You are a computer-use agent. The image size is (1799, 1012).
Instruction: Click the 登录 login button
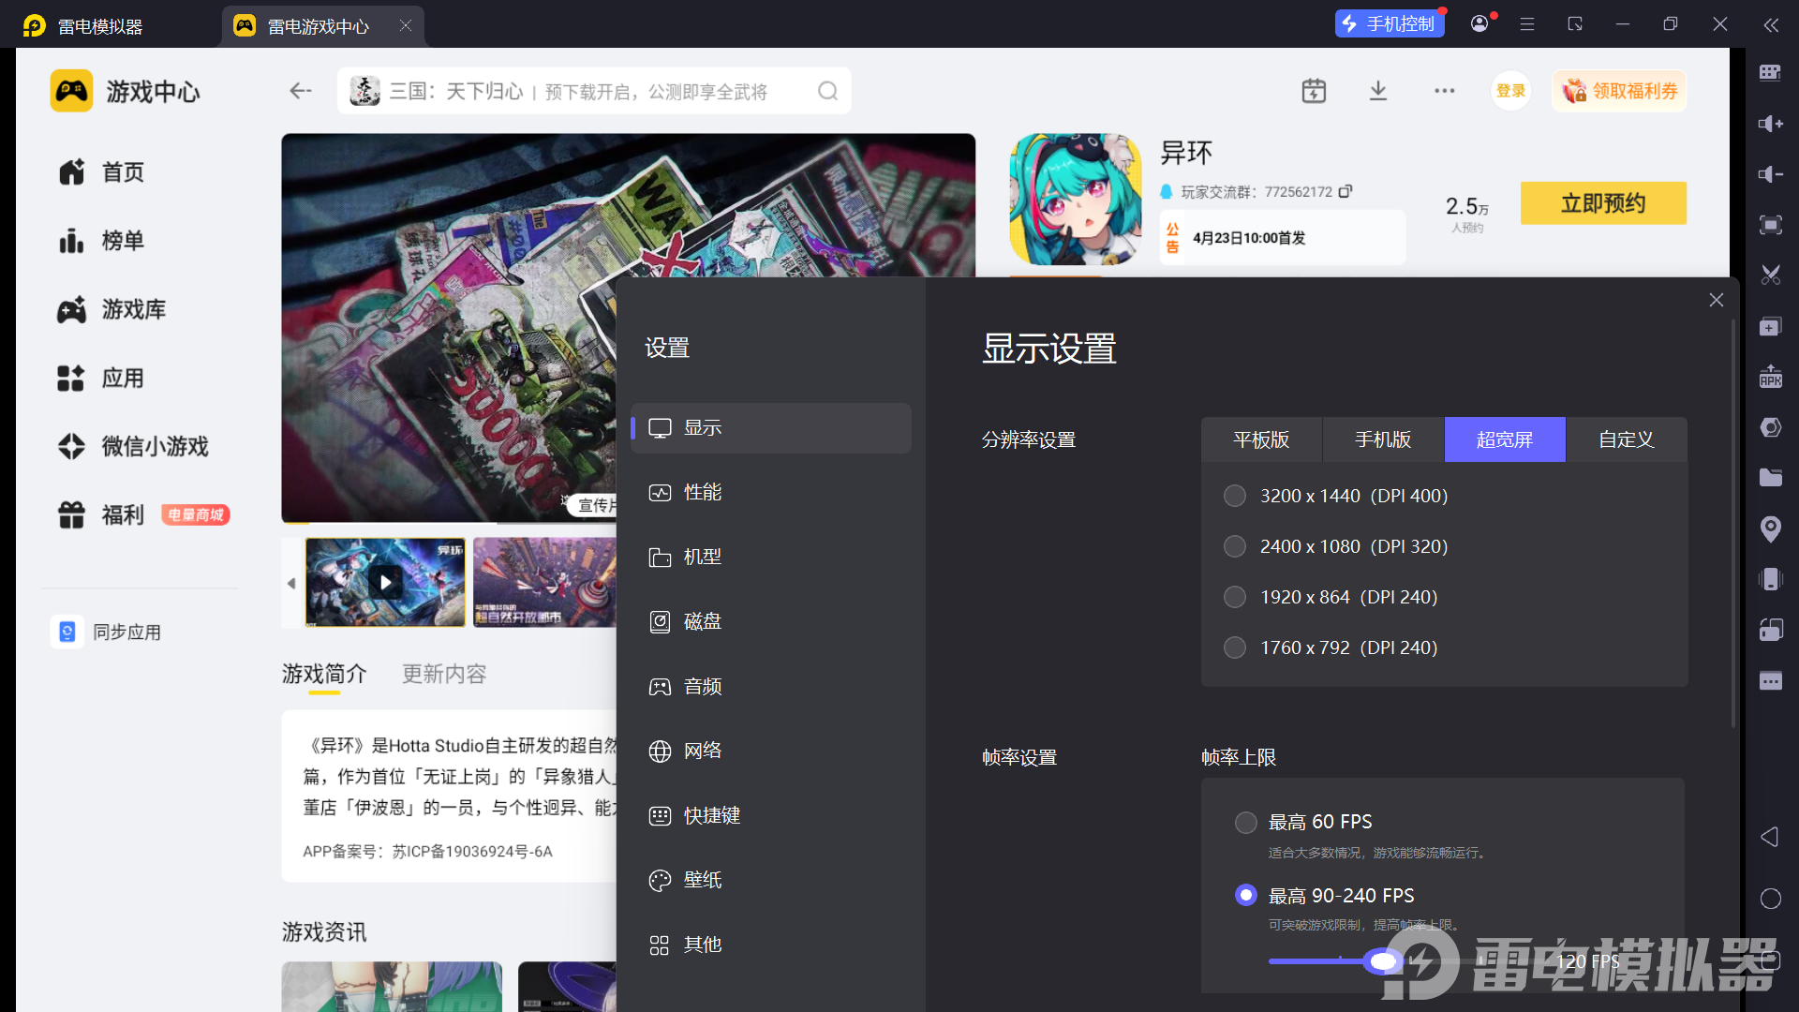(1510, 91)
